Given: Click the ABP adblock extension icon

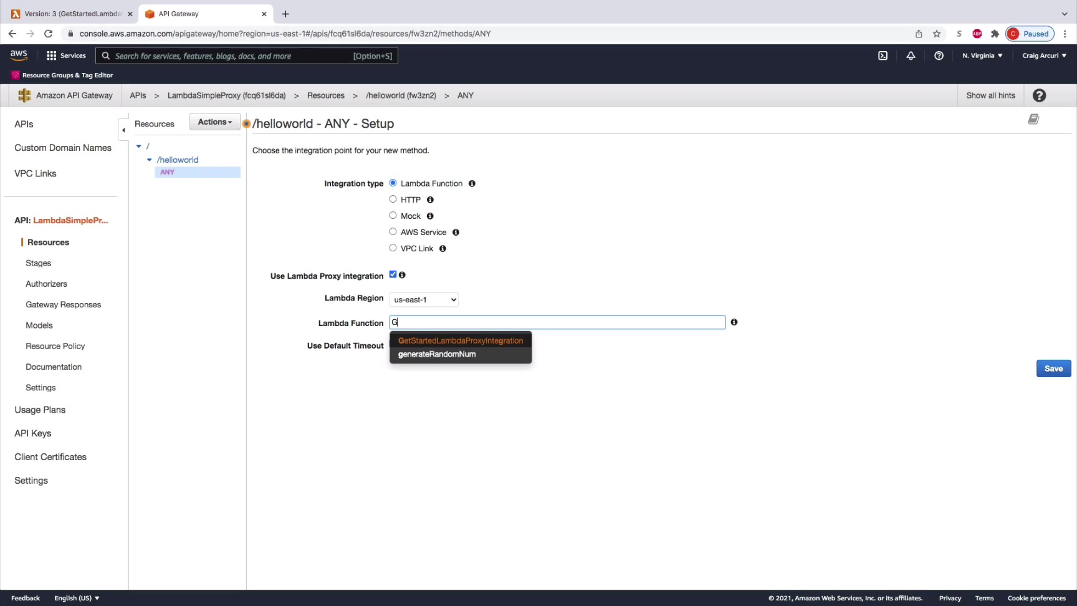Looking at the screenshot, I should click(977, 34).
